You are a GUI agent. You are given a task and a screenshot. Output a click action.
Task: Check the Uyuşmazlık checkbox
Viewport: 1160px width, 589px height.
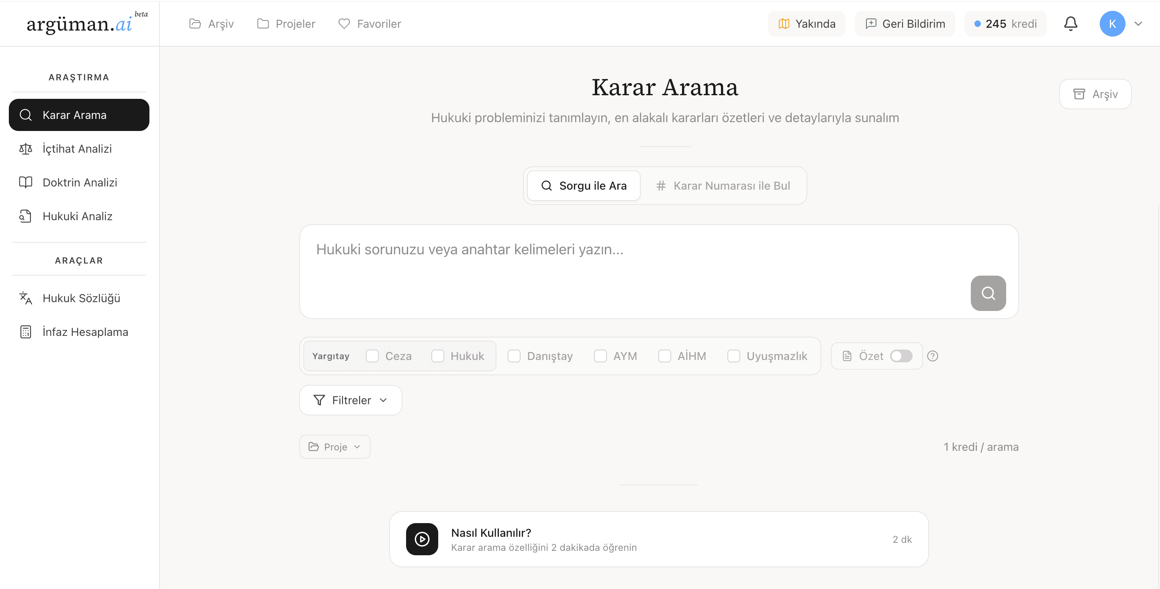[733, 356]
